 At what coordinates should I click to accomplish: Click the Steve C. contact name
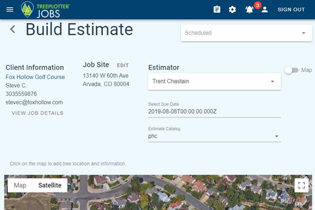pos(16,85)
